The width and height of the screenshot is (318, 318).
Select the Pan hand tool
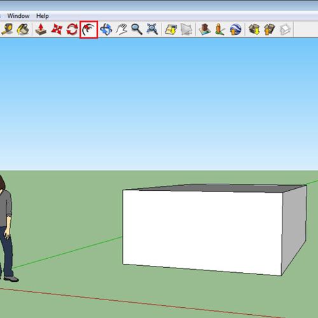tap(121, 29)
